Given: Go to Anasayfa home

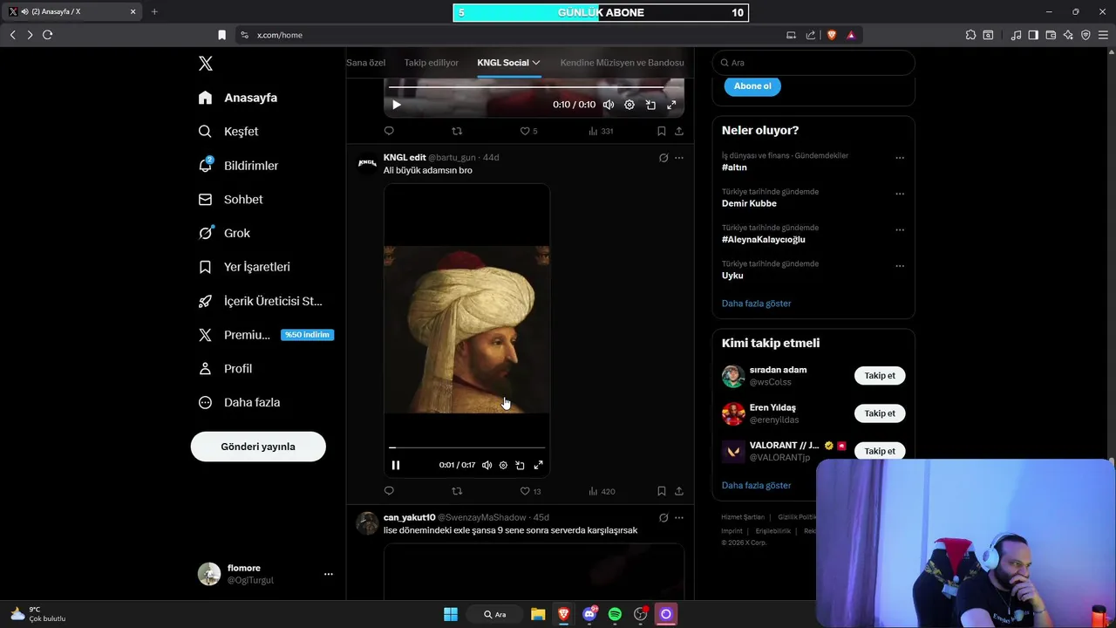Looking at the screenshot, I should 238,98.
